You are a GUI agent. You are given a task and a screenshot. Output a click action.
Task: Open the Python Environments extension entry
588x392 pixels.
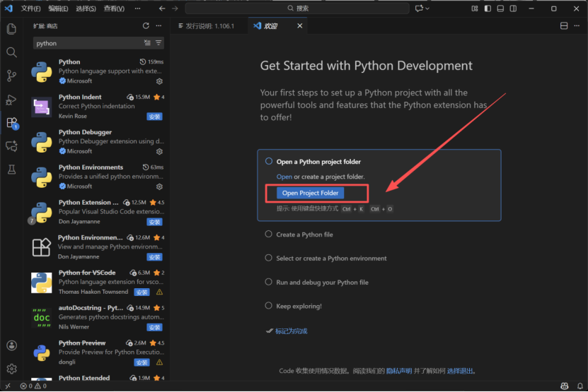[98, 177]
